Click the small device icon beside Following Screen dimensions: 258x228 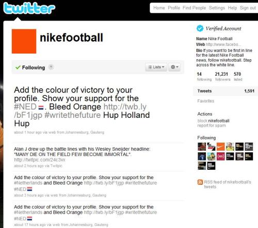point(51,67)
